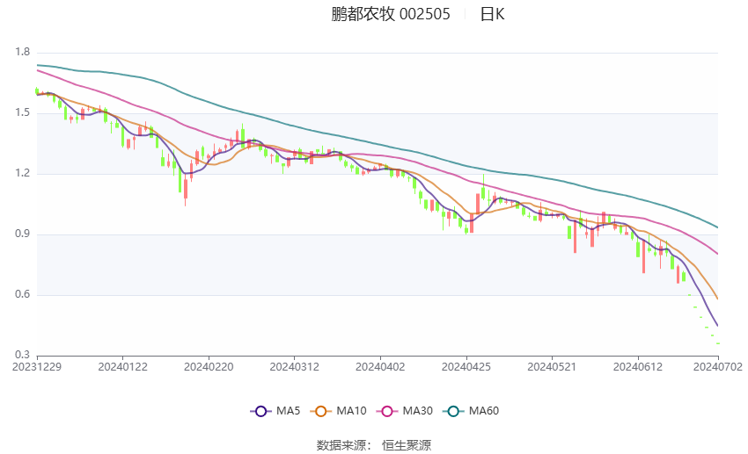Screen dimensions: 748x454
Task: Click the 0.6 y-axis price label
Action: (x=22, y=294)
